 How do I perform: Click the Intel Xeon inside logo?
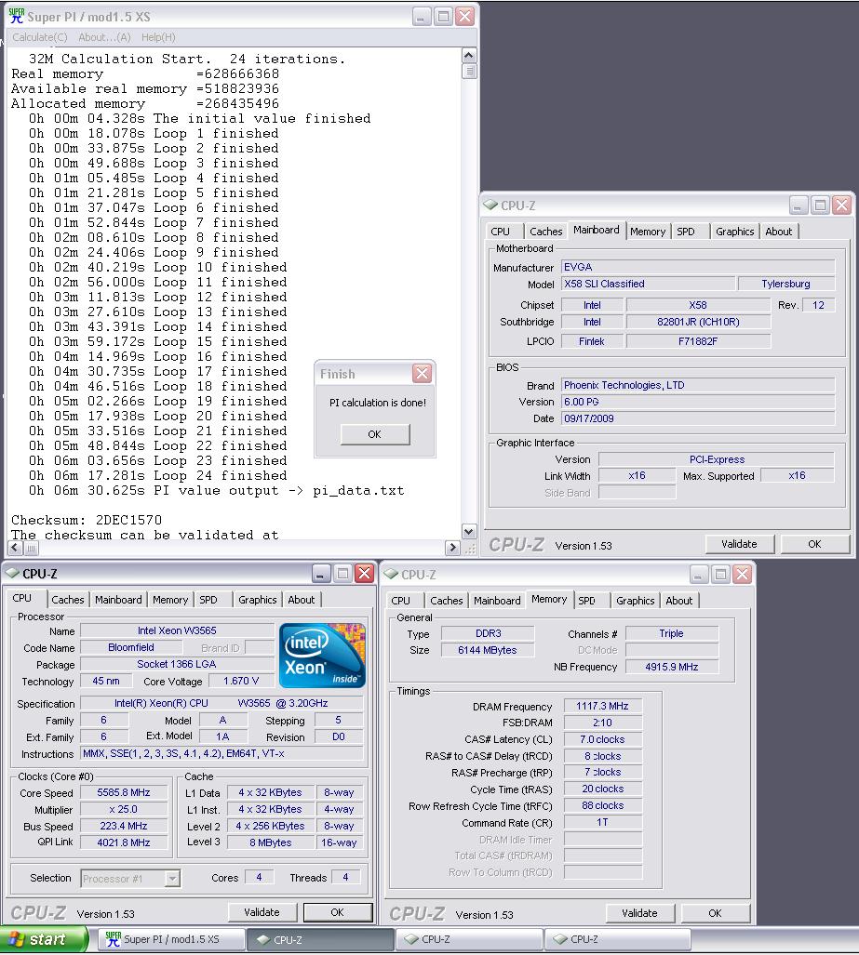coord(322,655)
